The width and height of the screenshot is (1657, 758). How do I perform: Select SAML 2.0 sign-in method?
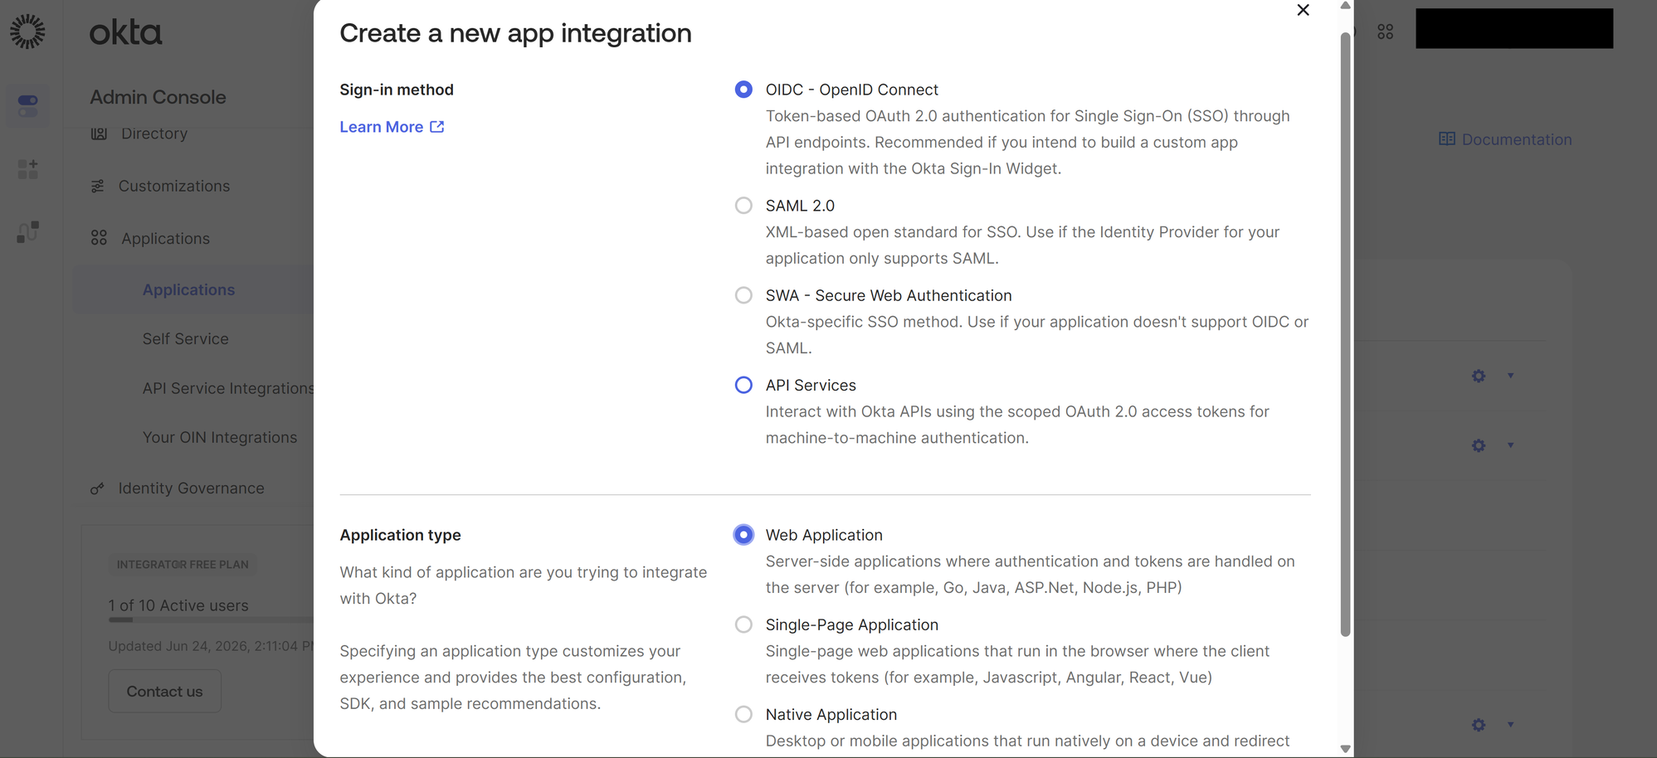[743, 206]
